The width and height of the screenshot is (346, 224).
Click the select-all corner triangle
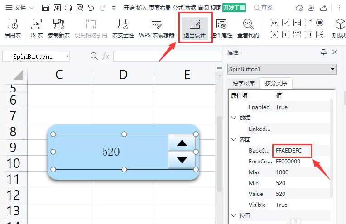tap(18, 75)
